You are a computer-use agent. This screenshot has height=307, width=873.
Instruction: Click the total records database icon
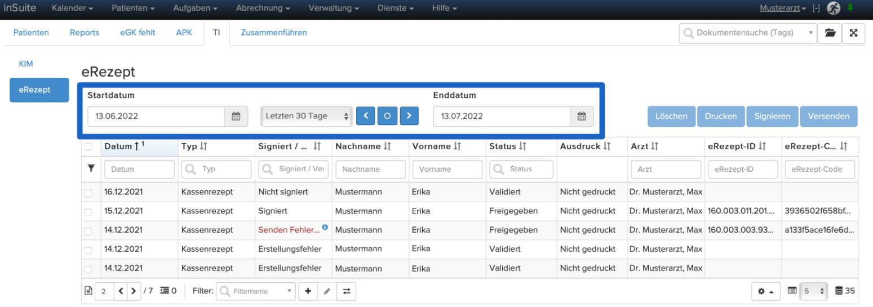pyautogui.click(x=839, y=291)
